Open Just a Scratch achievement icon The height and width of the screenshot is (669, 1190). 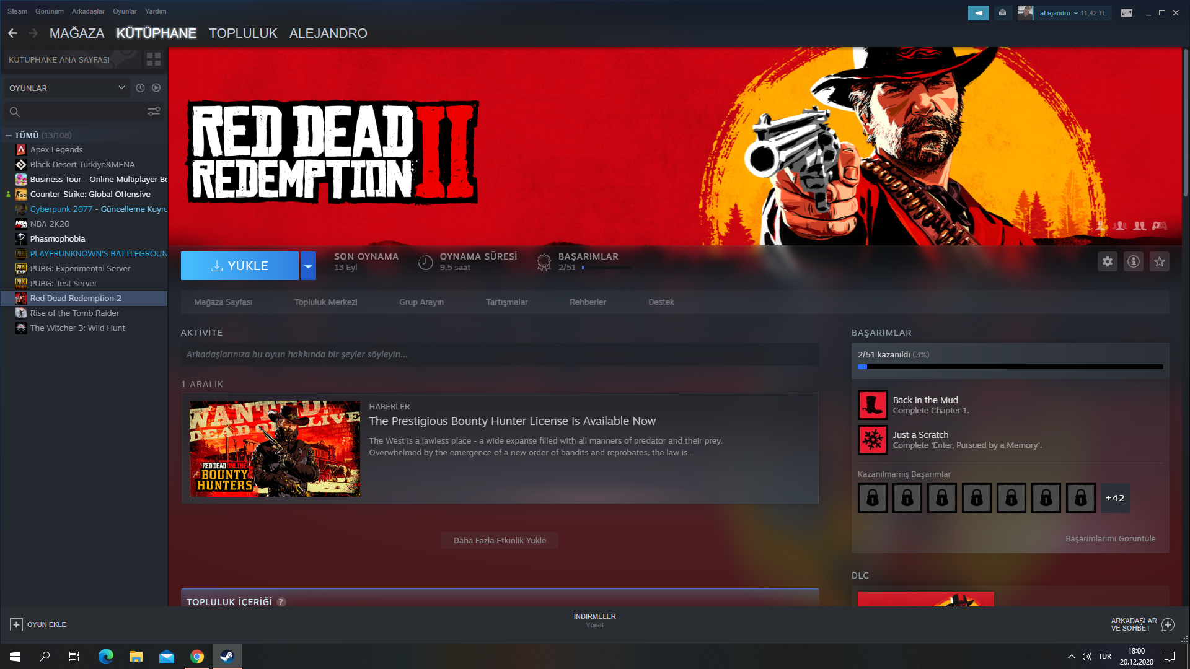873,440
